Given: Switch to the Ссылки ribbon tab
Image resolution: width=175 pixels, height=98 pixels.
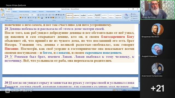Looking at the screenshot, I should pos(34,11).
